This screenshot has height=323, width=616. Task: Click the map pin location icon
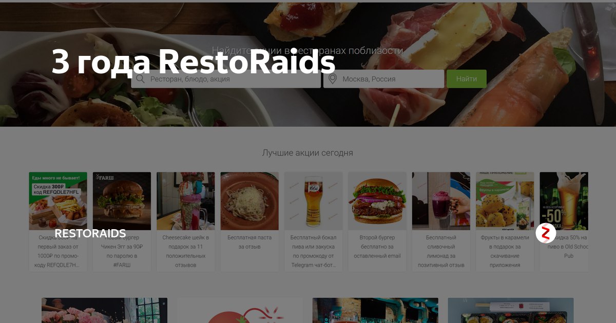(x=333, y=79)
